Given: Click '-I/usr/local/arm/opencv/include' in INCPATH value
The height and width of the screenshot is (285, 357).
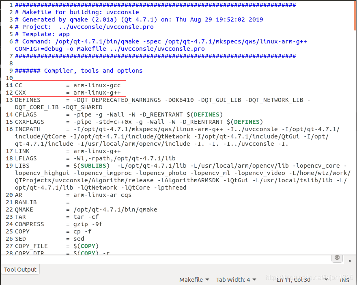Looking at the screenshot, I should point(133,144).
